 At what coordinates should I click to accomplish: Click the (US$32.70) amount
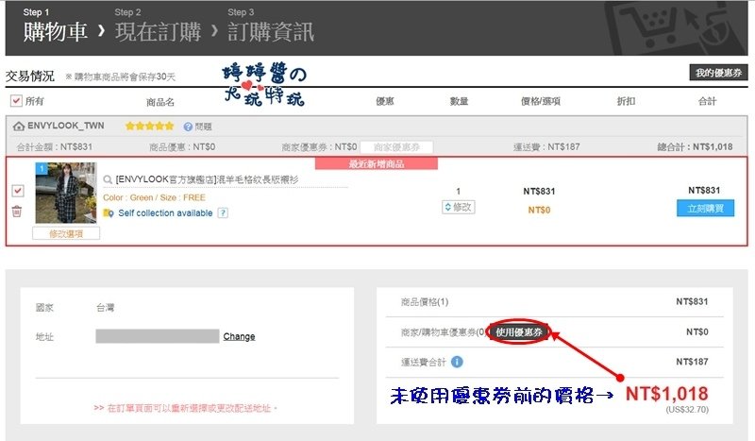[x=687, y=410]
